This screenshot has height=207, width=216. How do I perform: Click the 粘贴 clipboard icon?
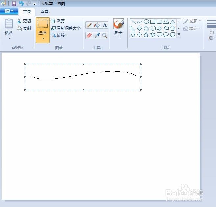pos(9,24)
